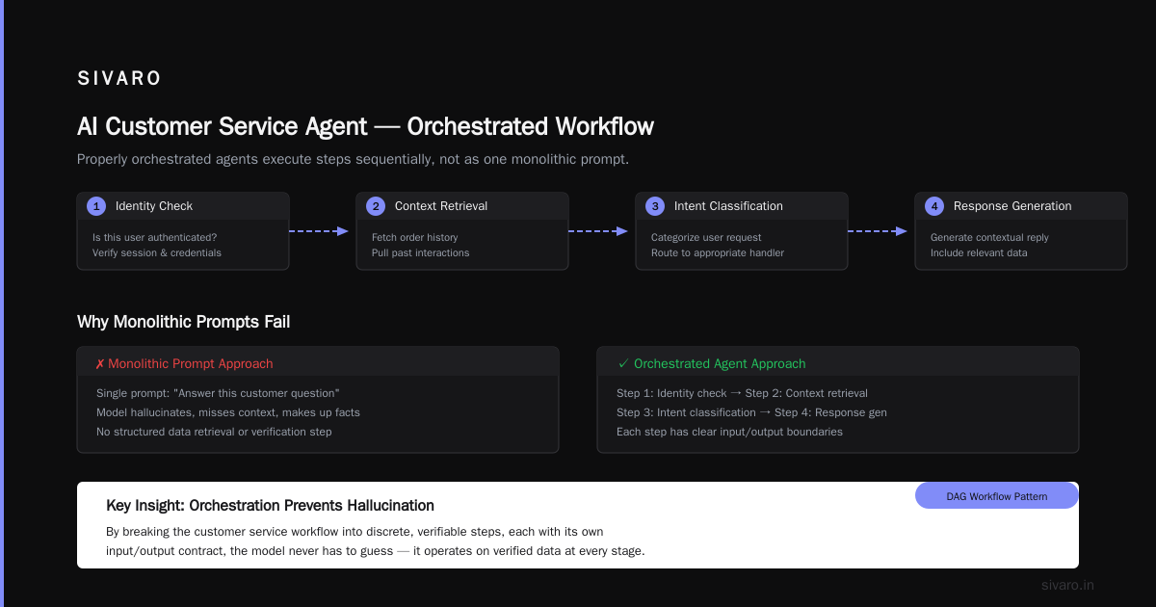This screenshot has height=607, width=1156.
Task: Click the Response Generation card title
Action: pyautogui.click(x=1012, y=206)
